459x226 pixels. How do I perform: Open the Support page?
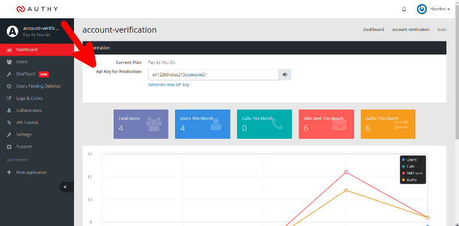click(37, 147)
